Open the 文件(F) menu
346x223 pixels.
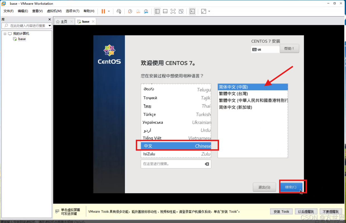click(9, 11)
